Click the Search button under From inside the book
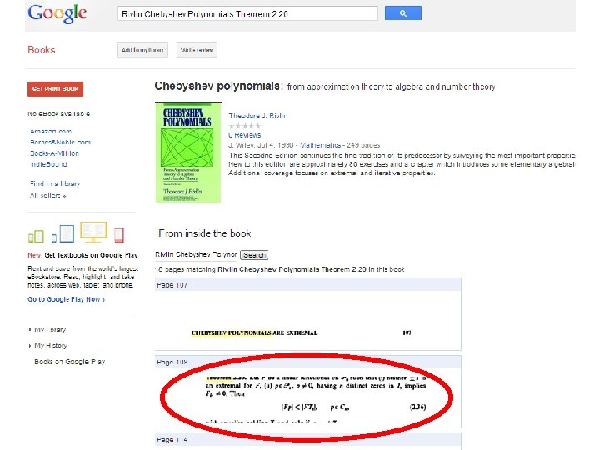This screenshot has width=600, height=450. (x=254, y=255)
